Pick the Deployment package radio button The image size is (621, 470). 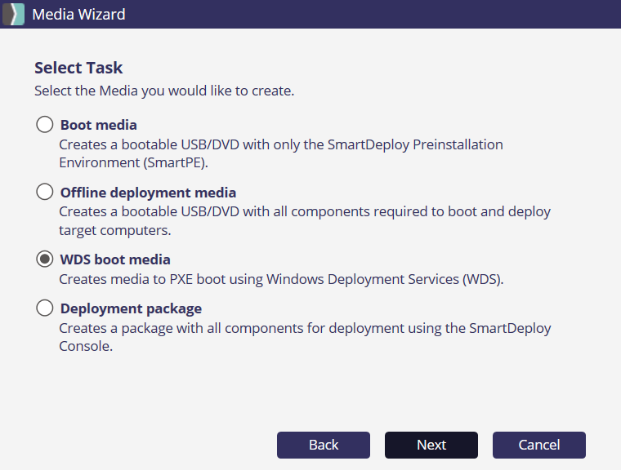(44, 308)
